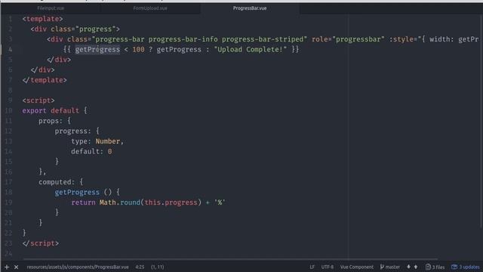Click the closing </template> tag
483x272 pixels.
pos(45,80)
